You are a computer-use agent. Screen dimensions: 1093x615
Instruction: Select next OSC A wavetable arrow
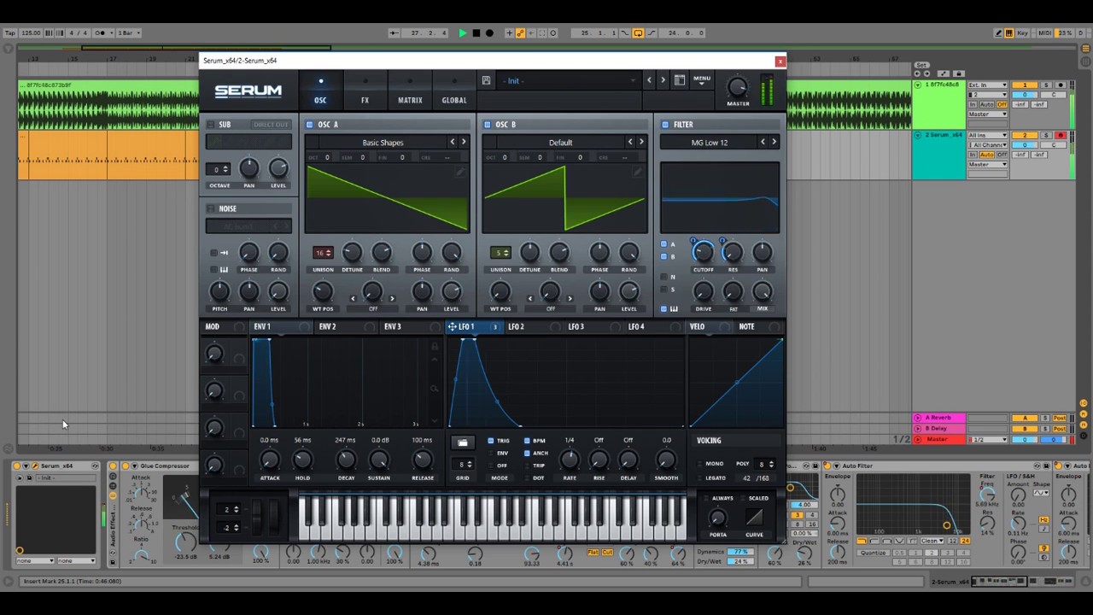pos(464,142)
